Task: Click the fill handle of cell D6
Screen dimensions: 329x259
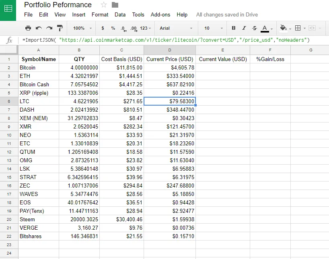Action: [195, 105]
